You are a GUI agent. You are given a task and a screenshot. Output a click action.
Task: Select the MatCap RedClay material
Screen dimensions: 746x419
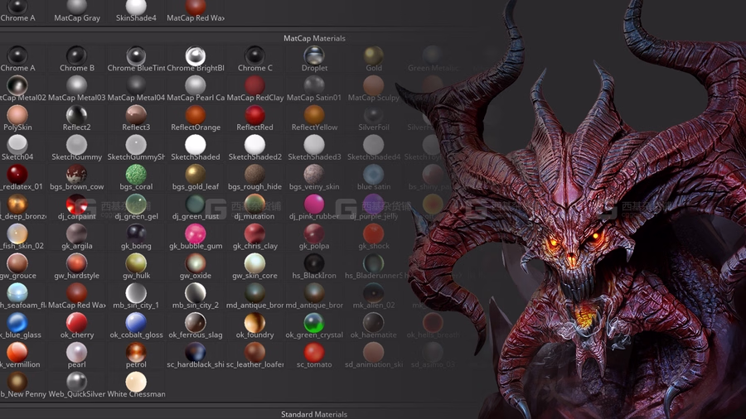(255, 89)
